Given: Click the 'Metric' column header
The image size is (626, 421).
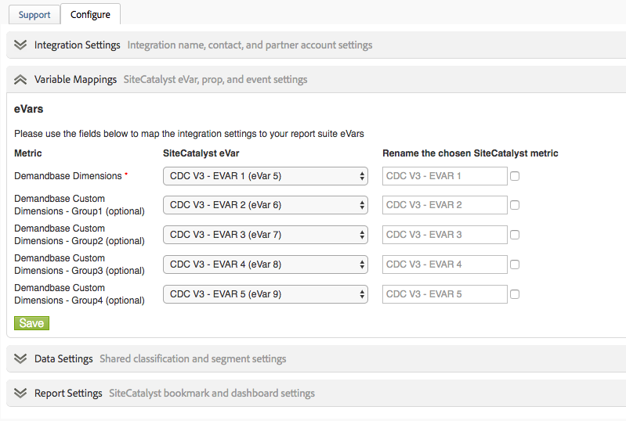Looking at the screenshot, I should (x=28, y=153).
